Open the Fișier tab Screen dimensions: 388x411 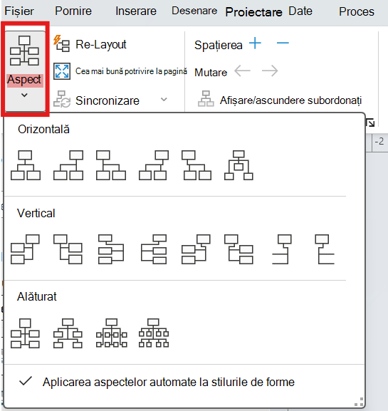pyautogui.click(x=19, y=11)
